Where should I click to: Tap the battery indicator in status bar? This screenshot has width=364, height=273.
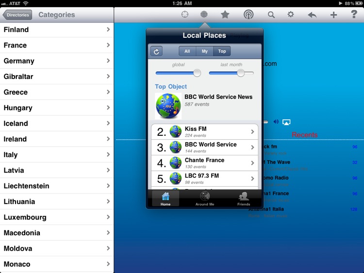(359, 3)
